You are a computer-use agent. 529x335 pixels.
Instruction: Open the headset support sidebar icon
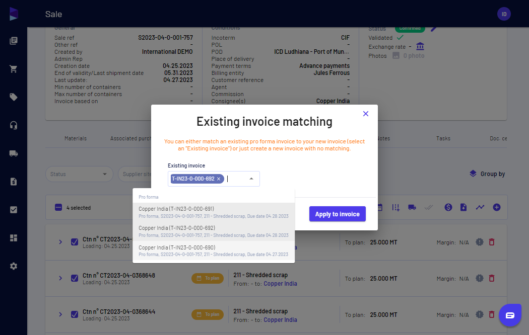point(14,126)
